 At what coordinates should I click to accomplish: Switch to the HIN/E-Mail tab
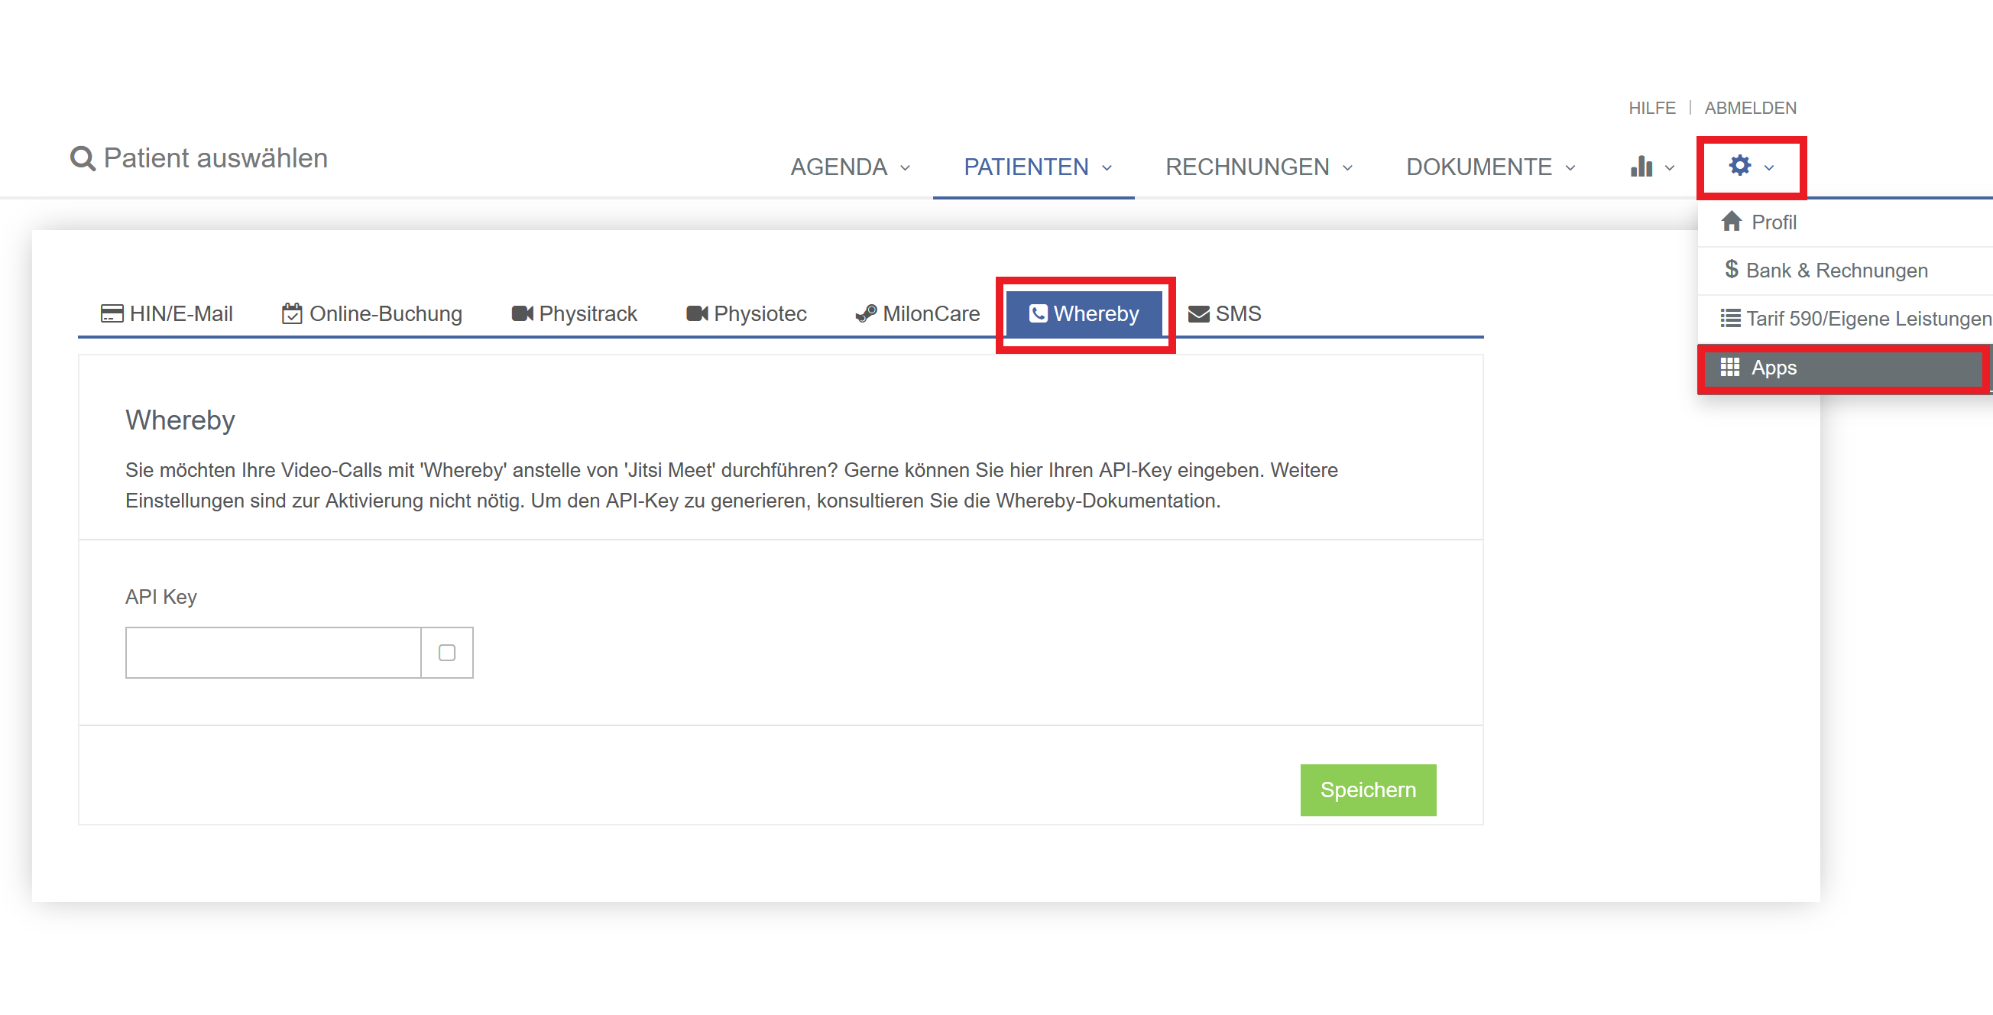pyautogui.click(x=167, y=313)
